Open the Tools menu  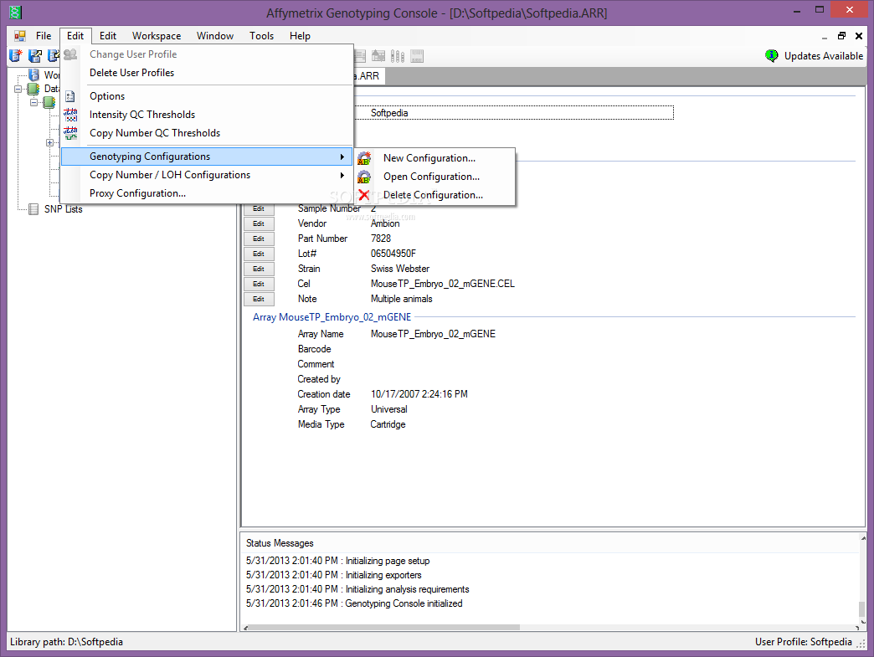coord(261,36)
